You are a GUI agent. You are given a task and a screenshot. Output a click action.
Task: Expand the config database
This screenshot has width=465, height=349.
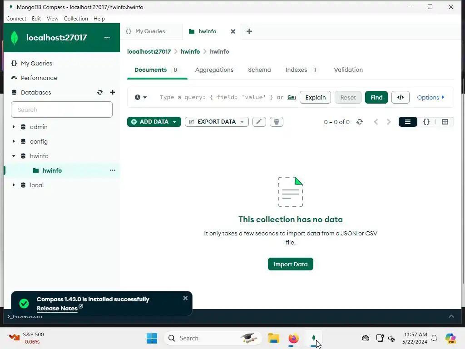click(x=14, y=141)
